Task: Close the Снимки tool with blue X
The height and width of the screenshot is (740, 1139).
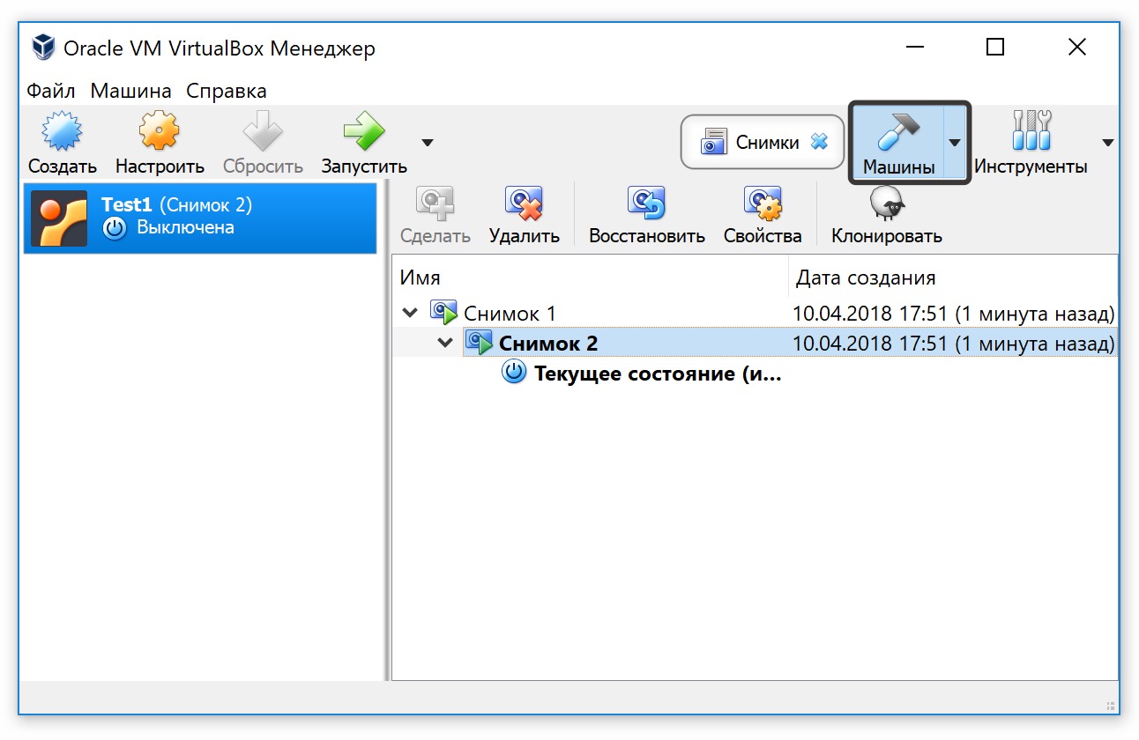Action: pyautogui.click(x=820, y=141)
